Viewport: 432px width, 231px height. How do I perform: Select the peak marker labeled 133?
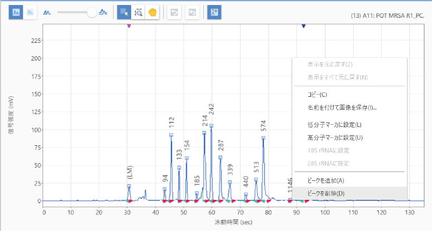click(x=179, y=168)
